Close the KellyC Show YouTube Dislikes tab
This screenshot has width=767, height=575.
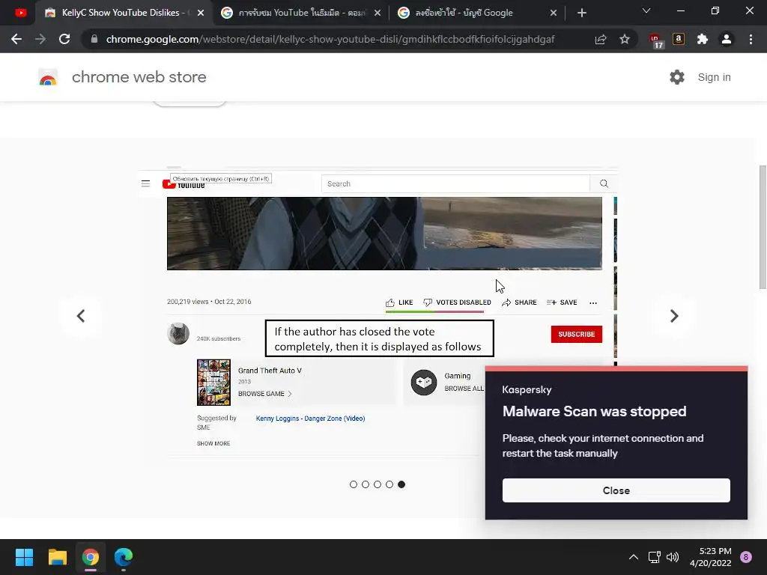point(201,13)
